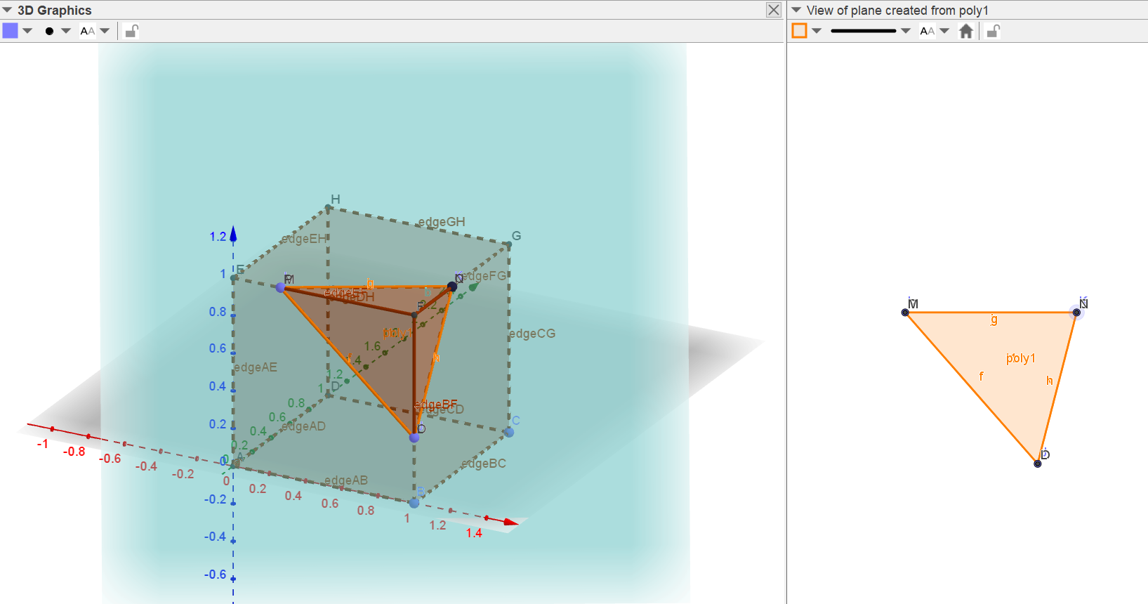Viewport: 1148px width, 604px height.
Task: Click the point style dot icon
Action: (x=49, y=31)
